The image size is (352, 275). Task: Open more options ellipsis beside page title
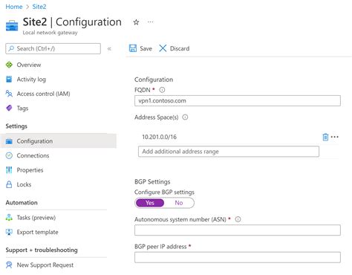(150, 22)
